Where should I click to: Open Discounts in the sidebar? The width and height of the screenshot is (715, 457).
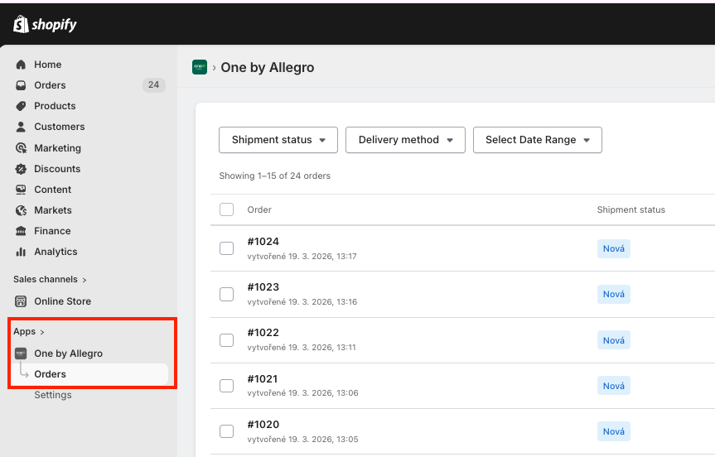(57, 169)
